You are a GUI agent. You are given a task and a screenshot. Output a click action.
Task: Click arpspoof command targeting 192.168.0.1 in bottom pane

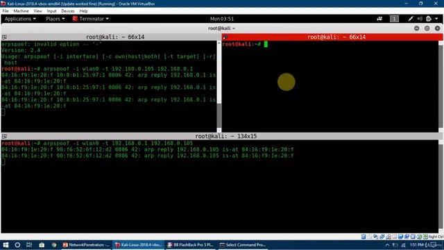pyautogui.click(x=118, y=144)
